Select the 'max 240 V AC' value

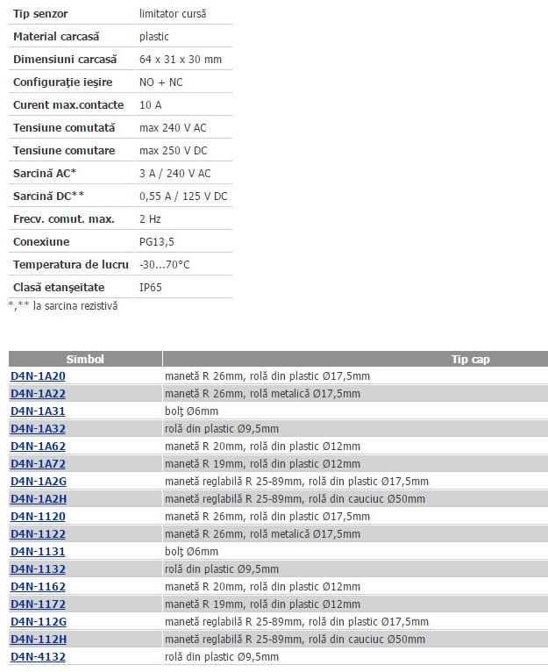click(x=173, y=127)
